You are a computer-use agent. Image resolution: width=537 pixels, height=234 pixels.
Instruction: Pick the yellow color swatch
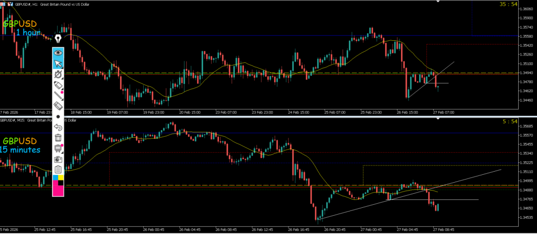coord(61,178)
